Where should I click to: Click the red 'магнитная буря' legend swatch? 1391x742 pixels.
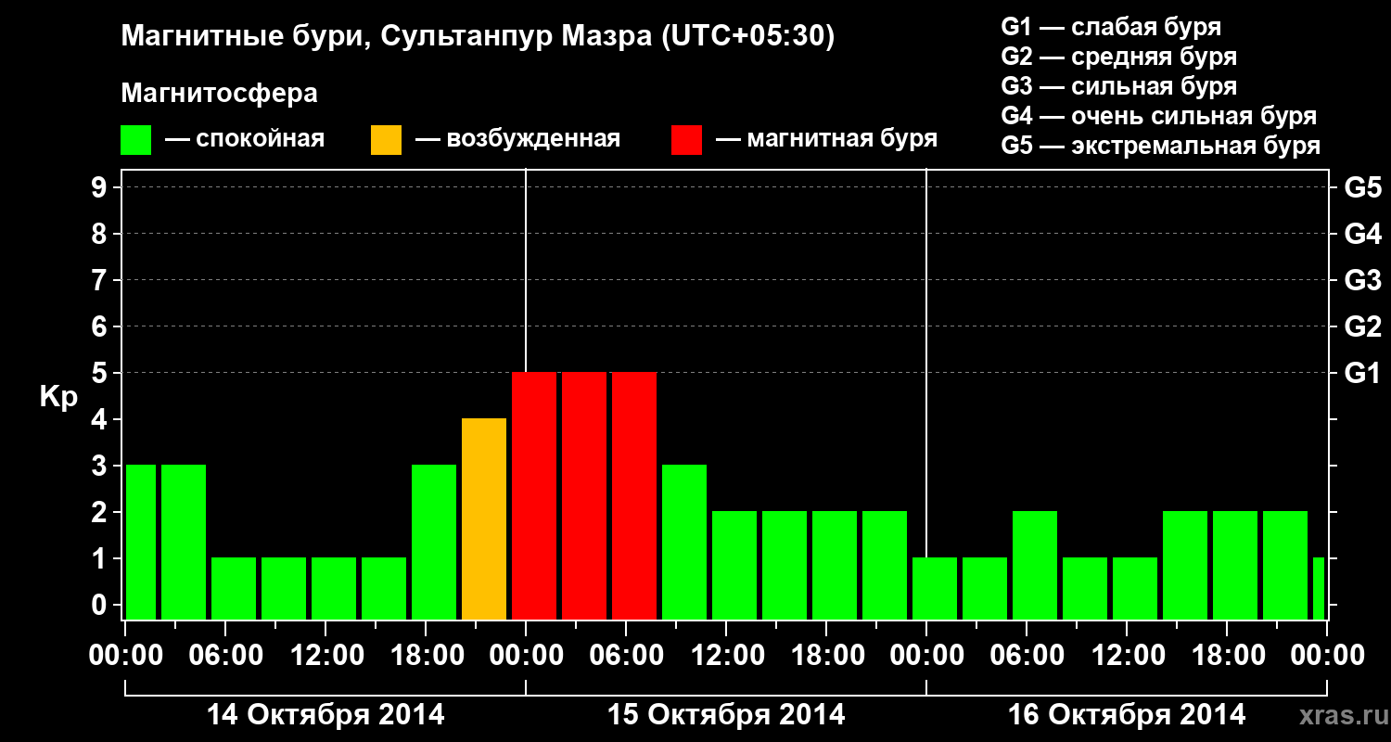(687, 140)
